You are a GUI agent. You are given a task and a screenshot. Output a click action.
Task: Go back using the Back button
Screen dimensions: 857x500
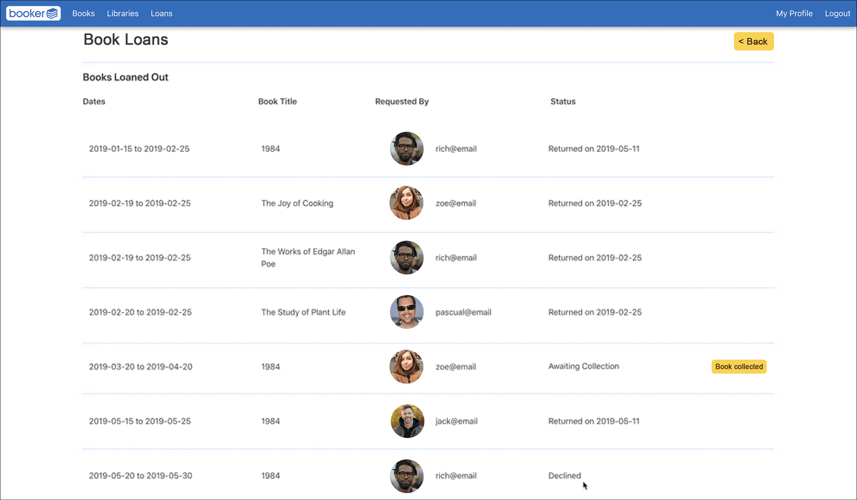pyautogui.click(x=754, y=41)
